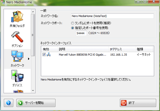160x111 pixels.
Task: Click the 説明 column header
Action: [x=83, y=49]
